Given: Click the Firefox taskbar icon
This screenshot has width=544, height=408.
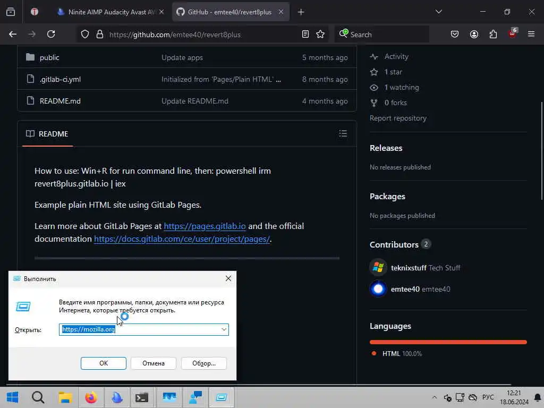Looking at the screenshot, I should (91, 397).
